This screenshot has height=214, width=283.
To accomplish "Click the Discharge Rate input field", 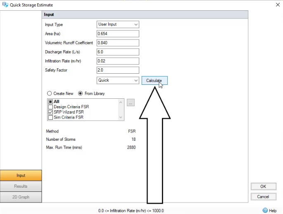I will tap(118, 52).
